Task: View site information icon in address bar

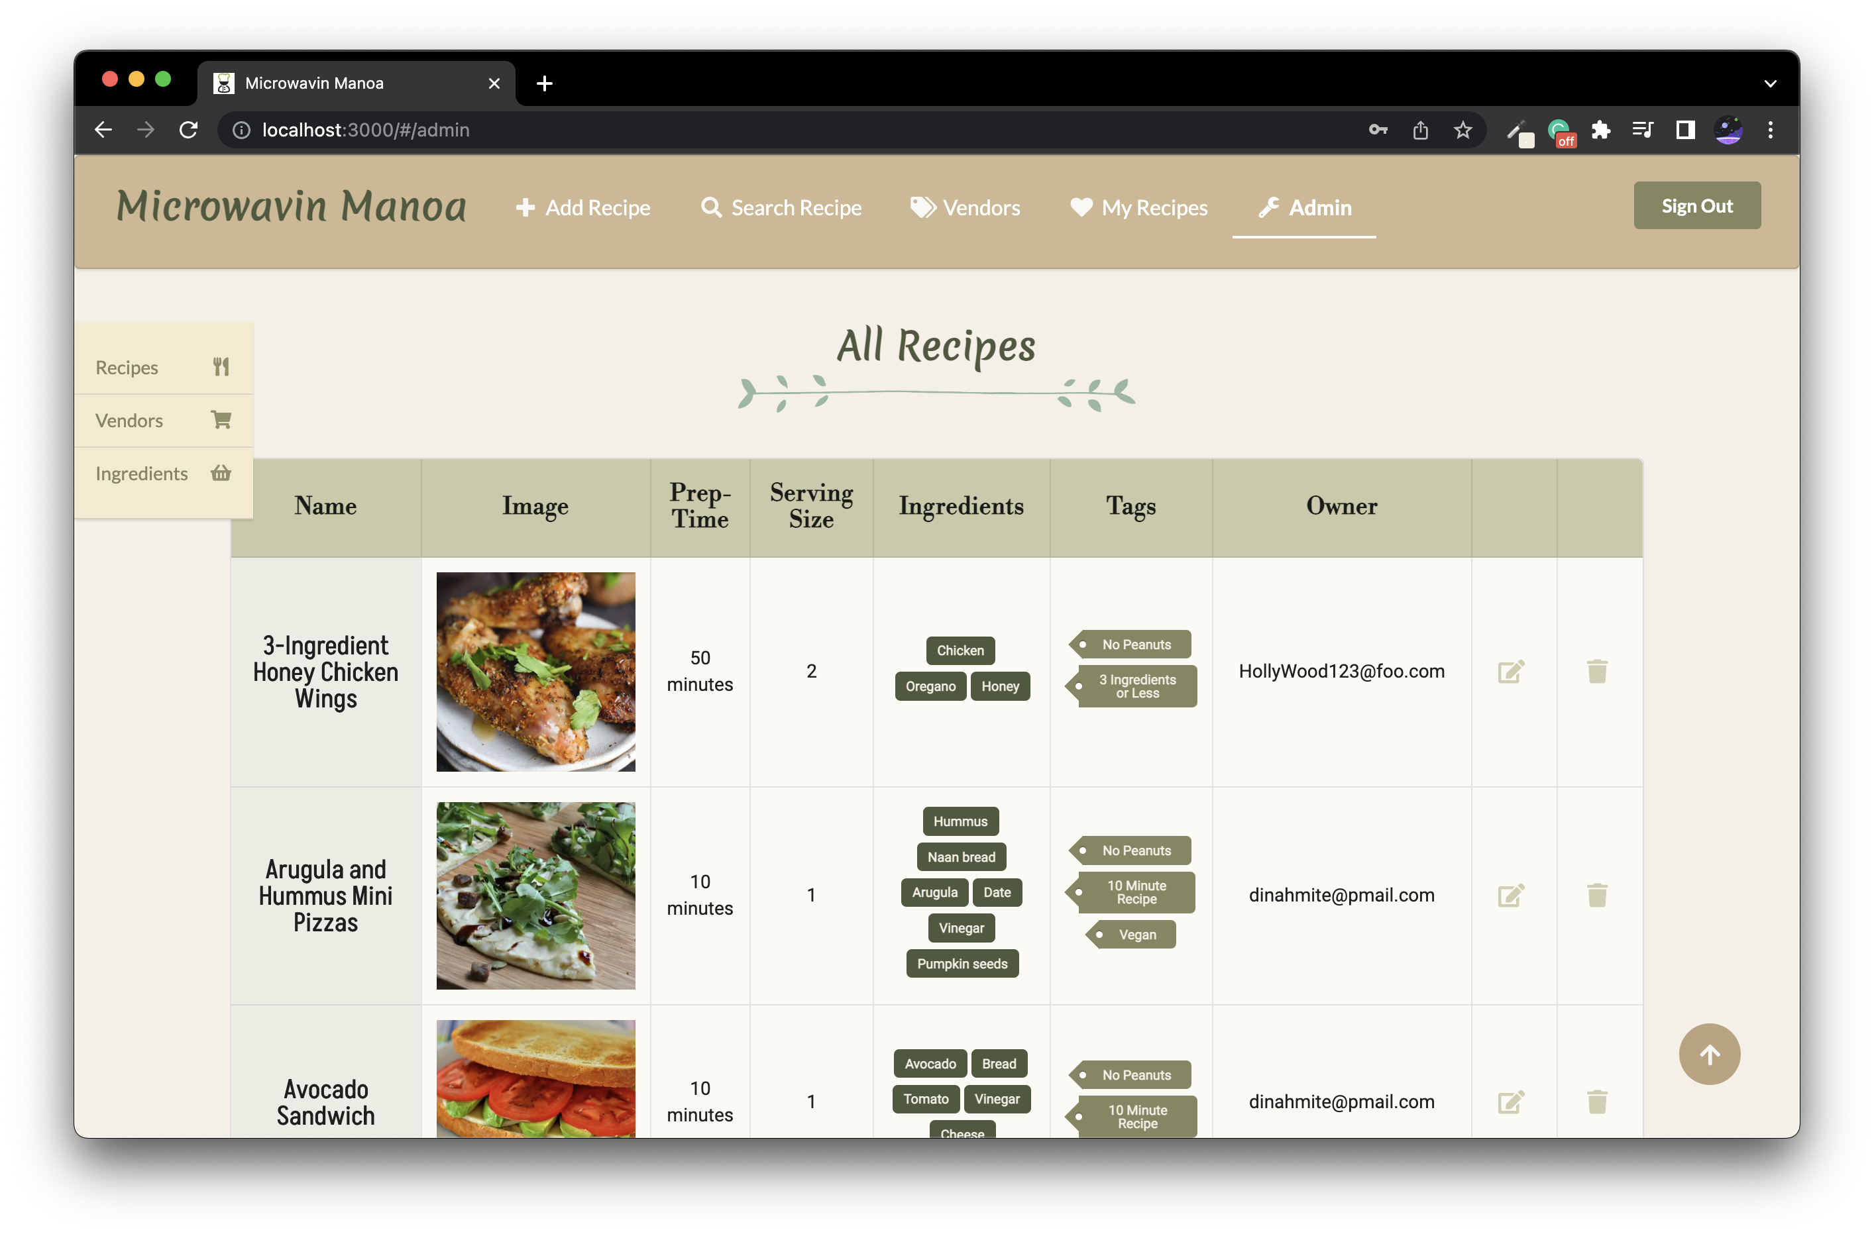Action: 241,130
